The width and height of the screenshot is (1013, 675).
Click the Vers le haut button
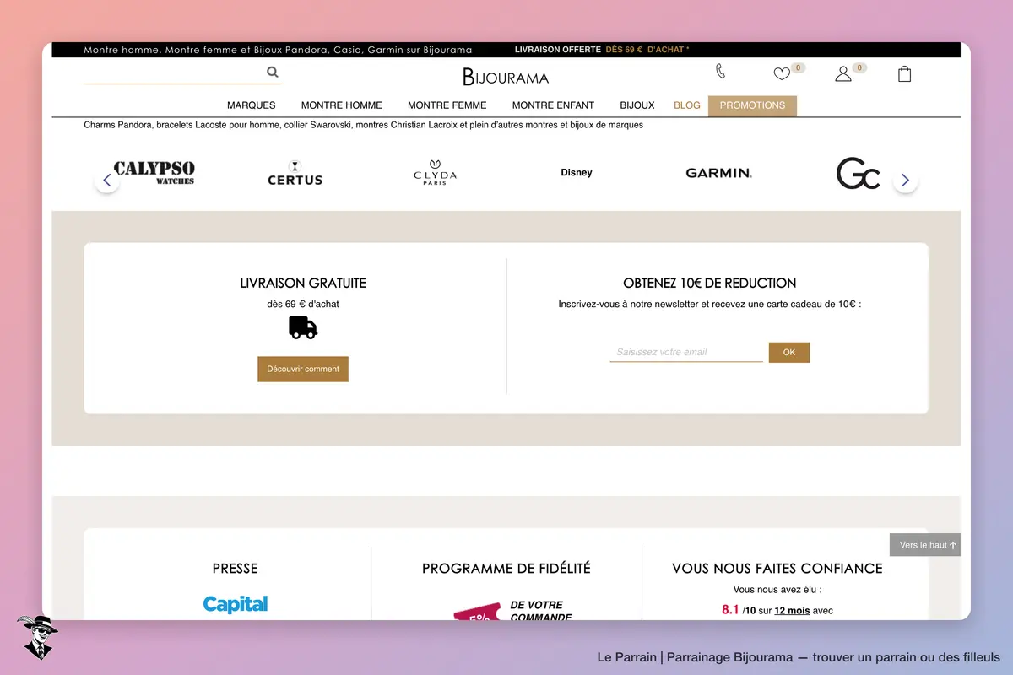925,545
